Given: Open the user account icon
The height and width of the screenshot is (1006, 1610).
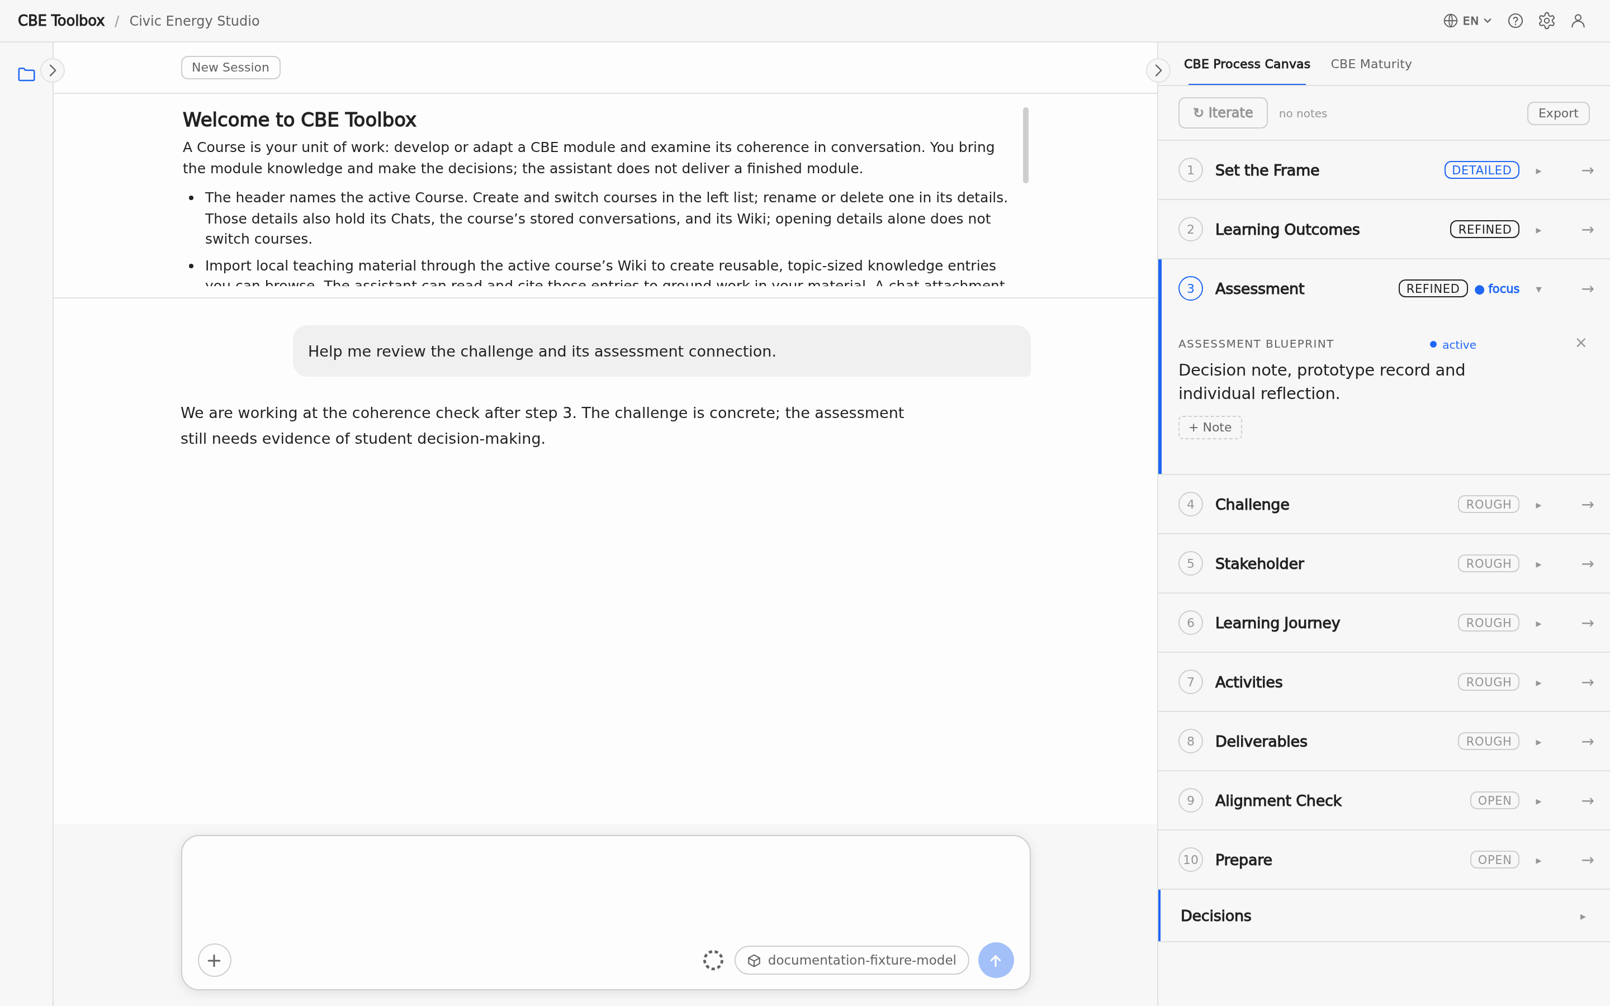Looking at the screenshot, I should [x=1578, y=21].
